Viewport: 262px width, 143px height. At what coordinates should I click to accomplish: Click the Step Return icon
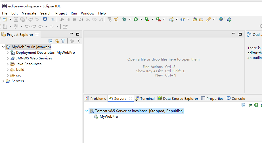[101, 19]
